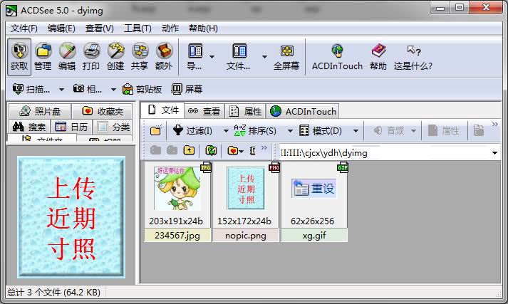
Task: Switch to the 查看 tab
Action: coord(204,111)
